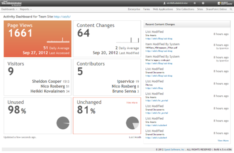
Task: Click the user profile icon beside the administrator name
Action: pos(165,3)
